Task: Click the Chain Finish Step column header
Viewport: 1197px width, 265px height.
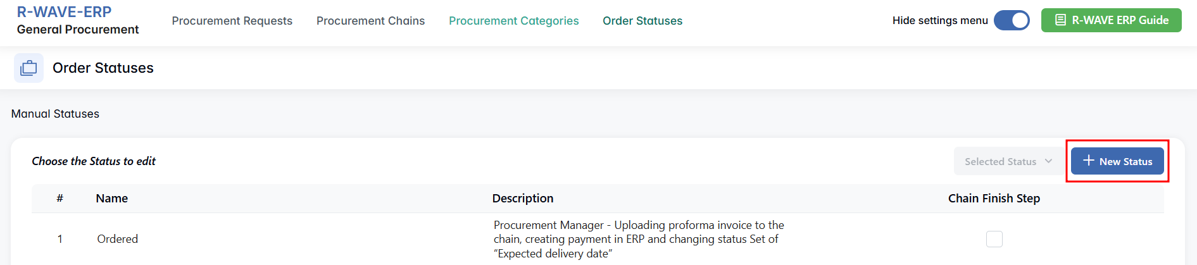Action: tap(993, 199)
